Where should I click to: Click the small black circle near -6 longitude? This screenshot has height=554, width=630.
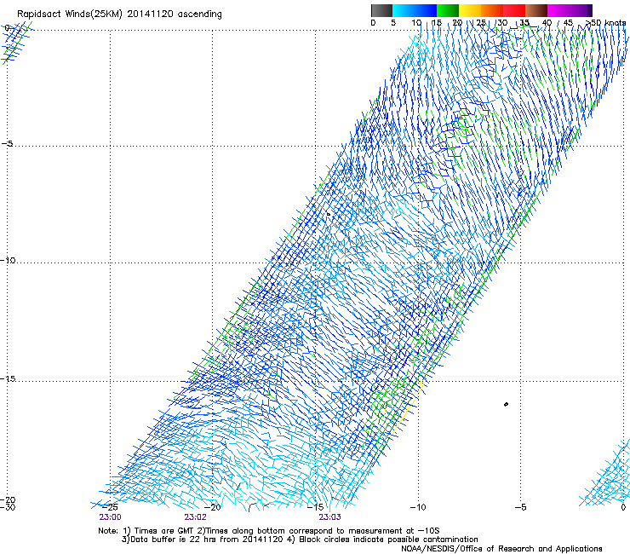pos(506,404)
